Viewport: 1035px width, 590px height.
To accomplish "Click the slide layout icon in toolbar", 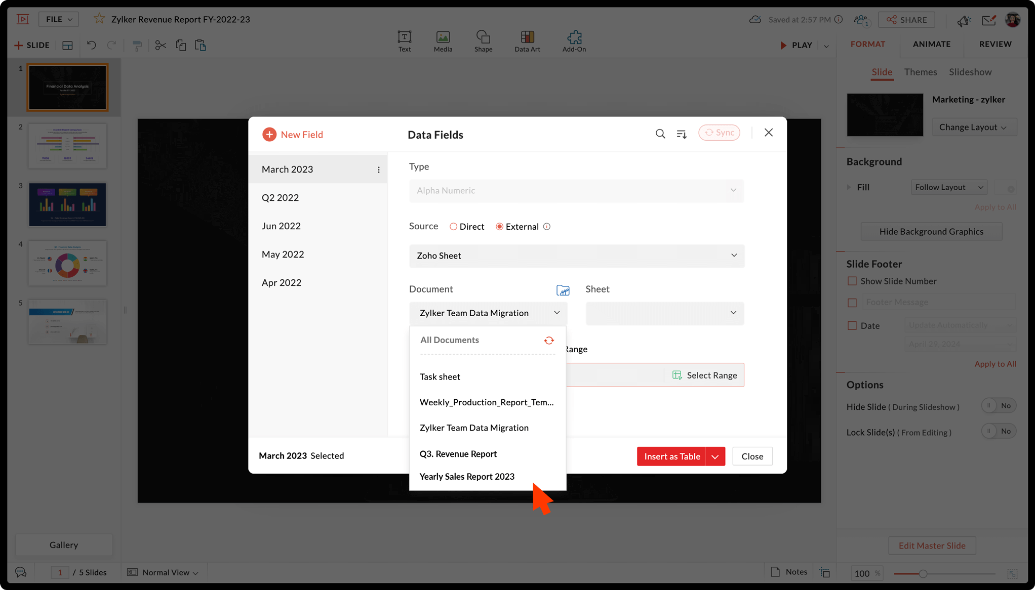I will point(67,46).
